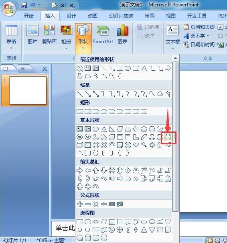Screen dimensions: 227x243
Task: Save the presentation with the floppy icon
Action: tap(24, 5)
